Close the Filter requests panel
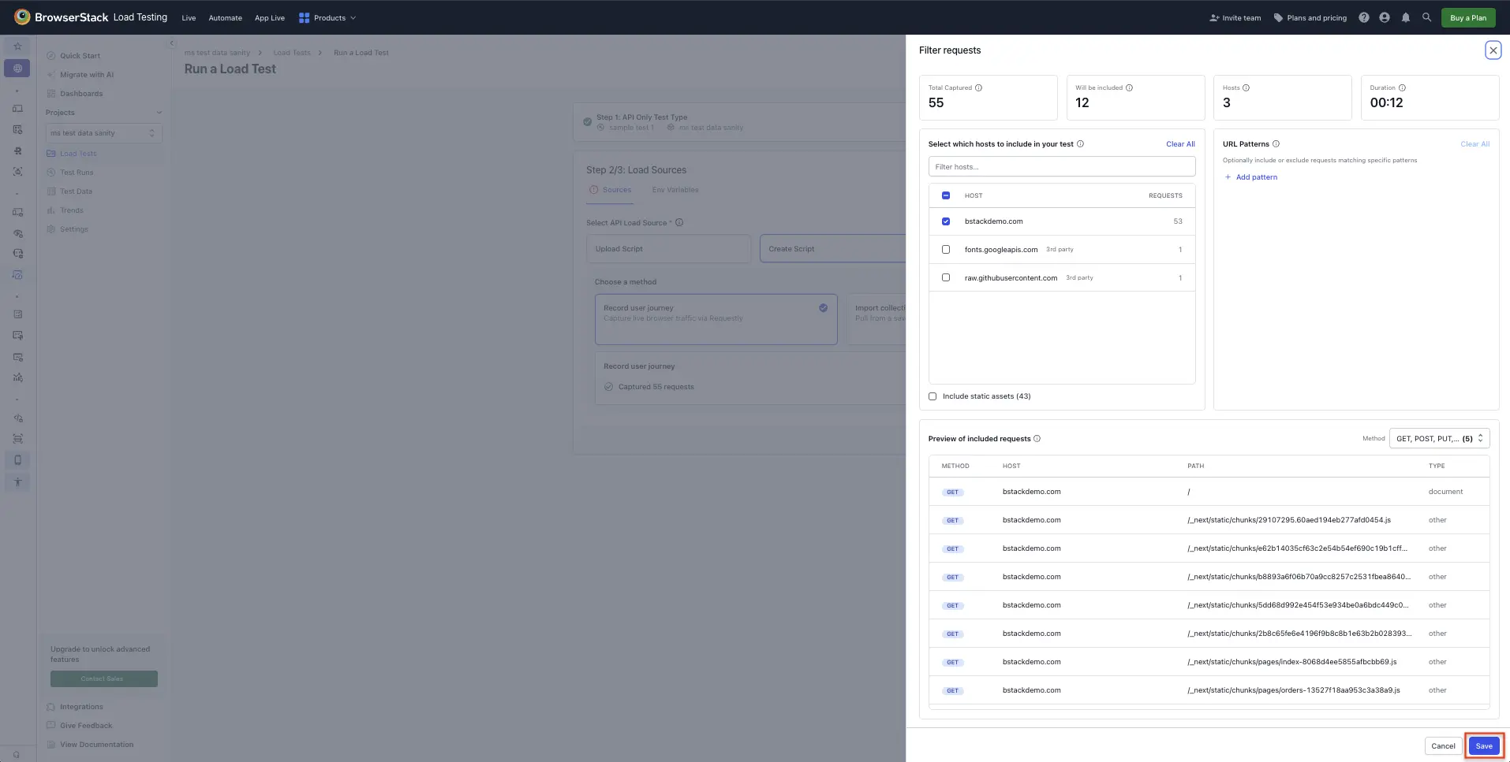 coord(1493,50)
